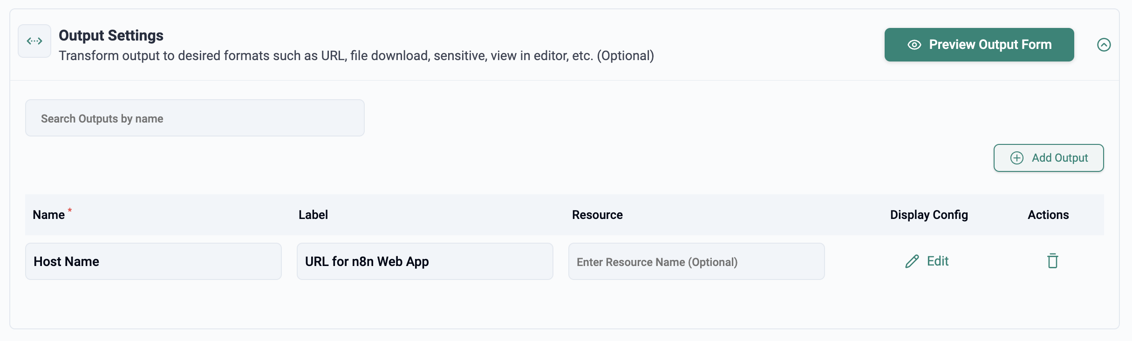Image resolution: width=1132 pixels, height=341 pixels.
Task: Focus the Search Outputs by name field
Action: point(195,118)
